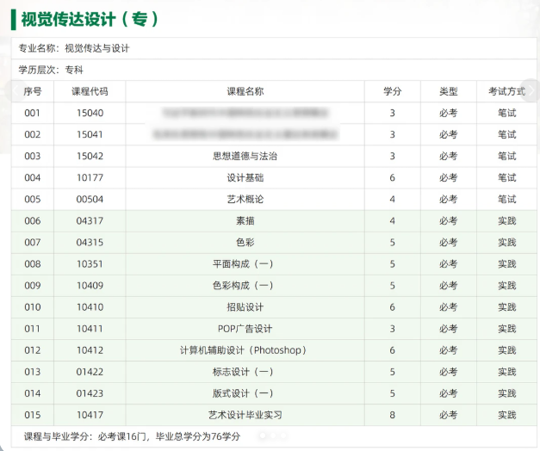Select course code 10411
The image size is (540, 451).
90,329
